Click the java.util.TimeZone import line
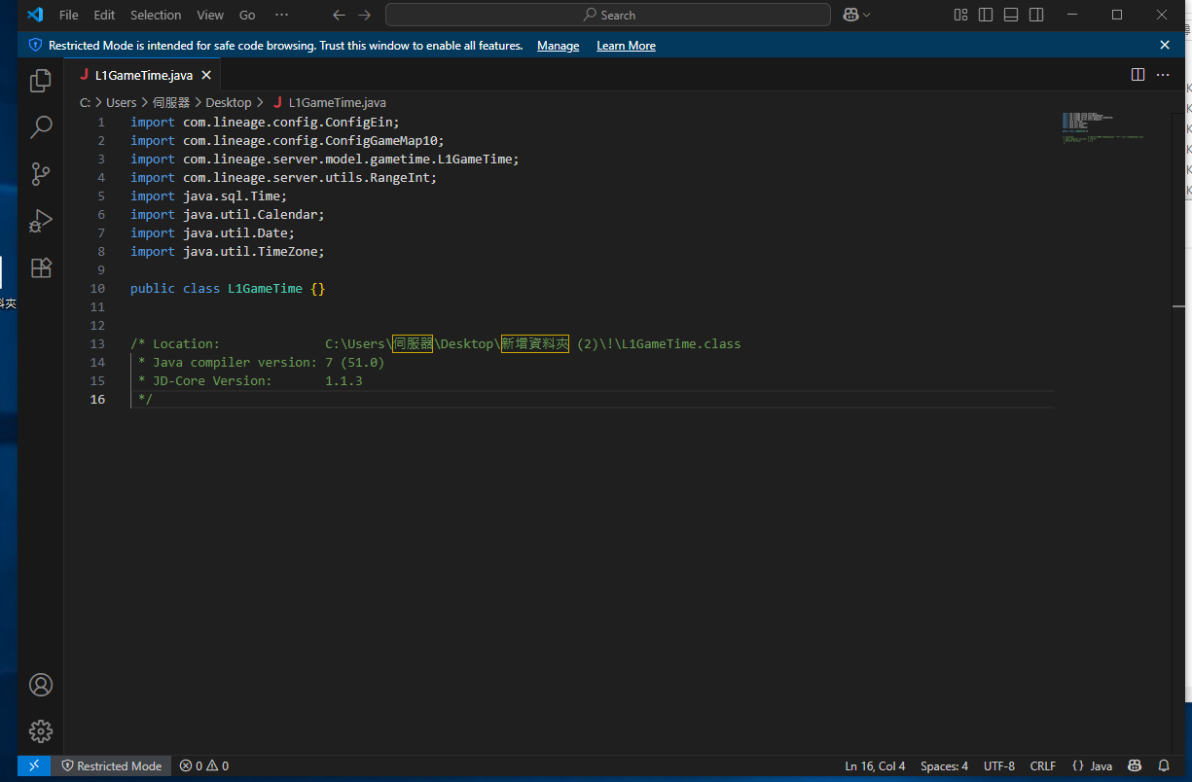 coord(228,252)
